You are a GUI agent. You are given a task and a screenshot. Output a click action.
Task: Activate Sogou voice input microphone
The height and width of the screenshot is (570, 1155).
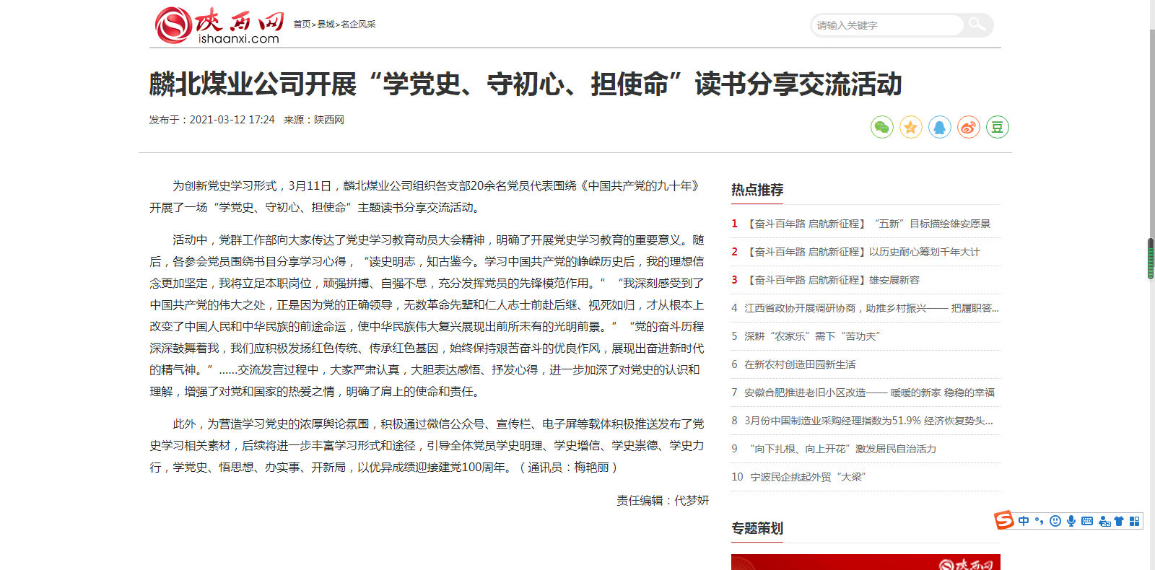pyautogui.click(x=1071, y=521)
